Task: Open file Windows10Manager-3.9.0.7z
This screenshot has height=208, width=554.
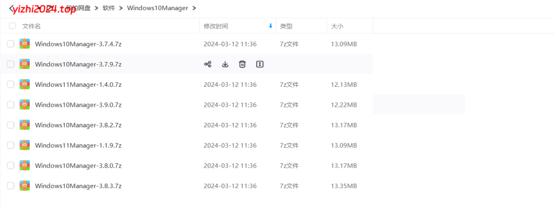Action: tap(78, 105)
